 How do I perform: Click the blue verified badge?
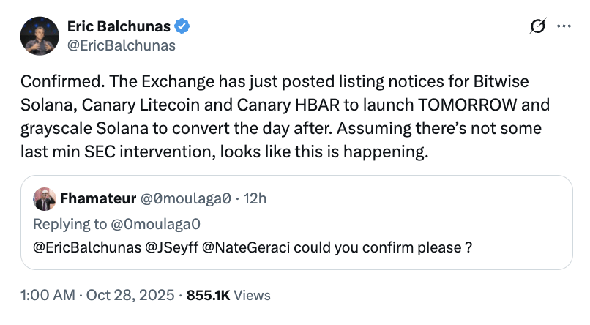click(182, 27)
